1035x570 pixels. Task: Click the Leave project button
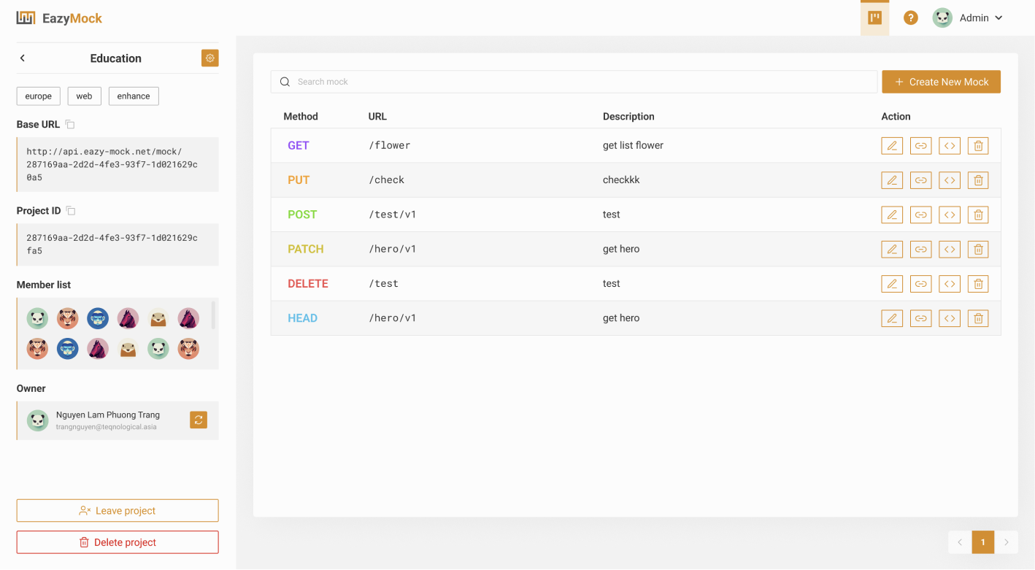(118, 511)
